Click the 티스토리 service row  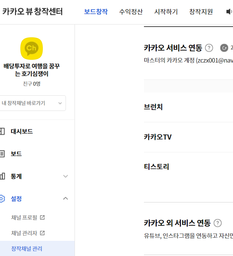coord(188,167)
